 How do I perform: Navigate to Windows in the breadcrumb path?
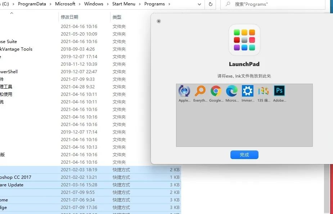(94, 4)
